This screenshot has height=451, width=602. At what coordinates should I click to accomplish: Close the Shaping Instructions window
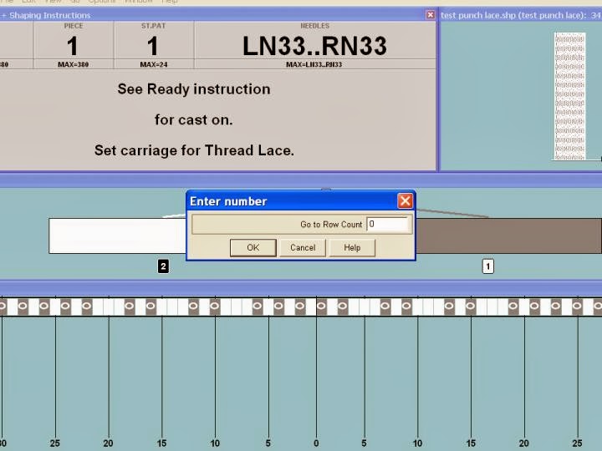click(x=431, y=14)
